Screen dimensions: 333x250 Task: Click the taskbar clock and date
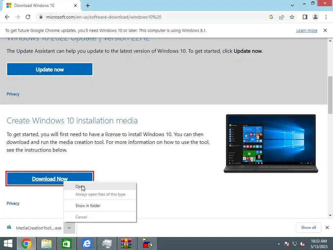[319, 244]
